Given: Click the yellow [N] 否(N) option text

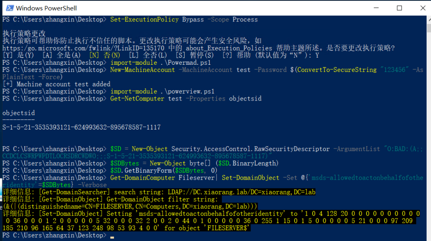Looking at the screenshot, I should (x=105, y=55).
